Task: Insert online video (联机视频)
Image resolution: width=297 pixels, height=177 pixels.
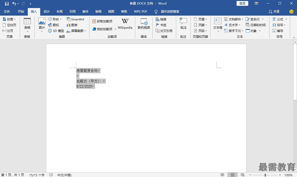Action: pos(144,24)
